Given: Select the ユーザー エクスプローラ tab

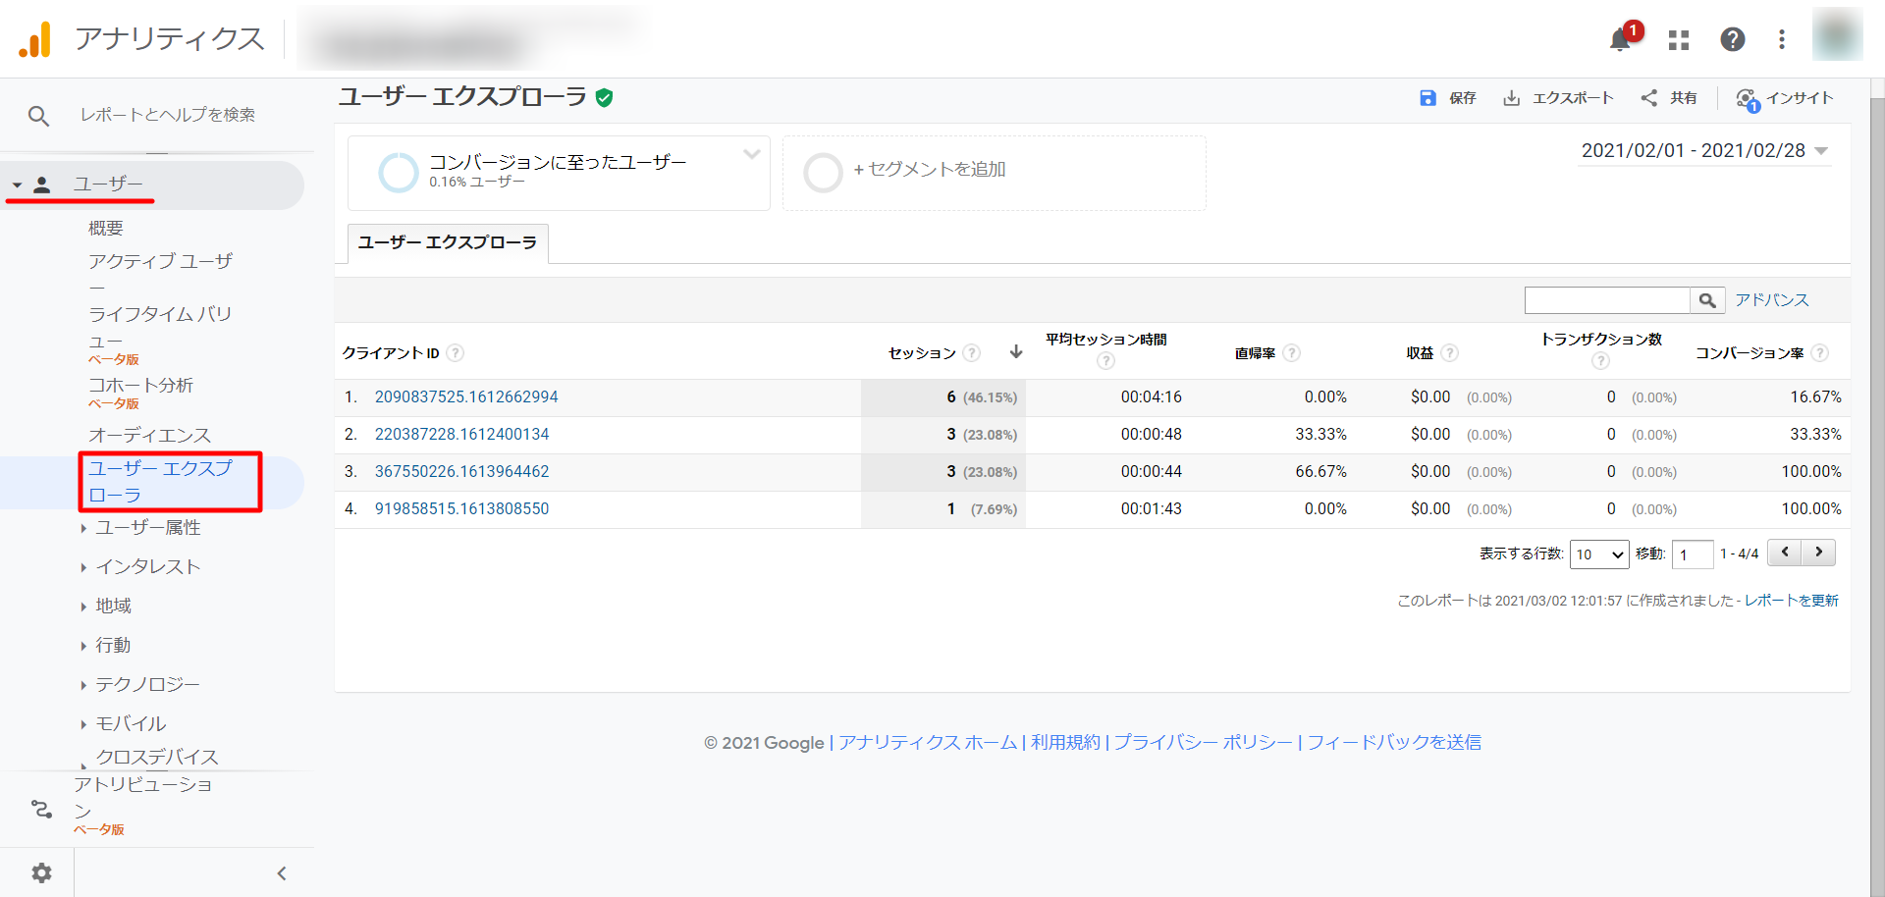Looking at the screenshot, I should tap(448, 242).
